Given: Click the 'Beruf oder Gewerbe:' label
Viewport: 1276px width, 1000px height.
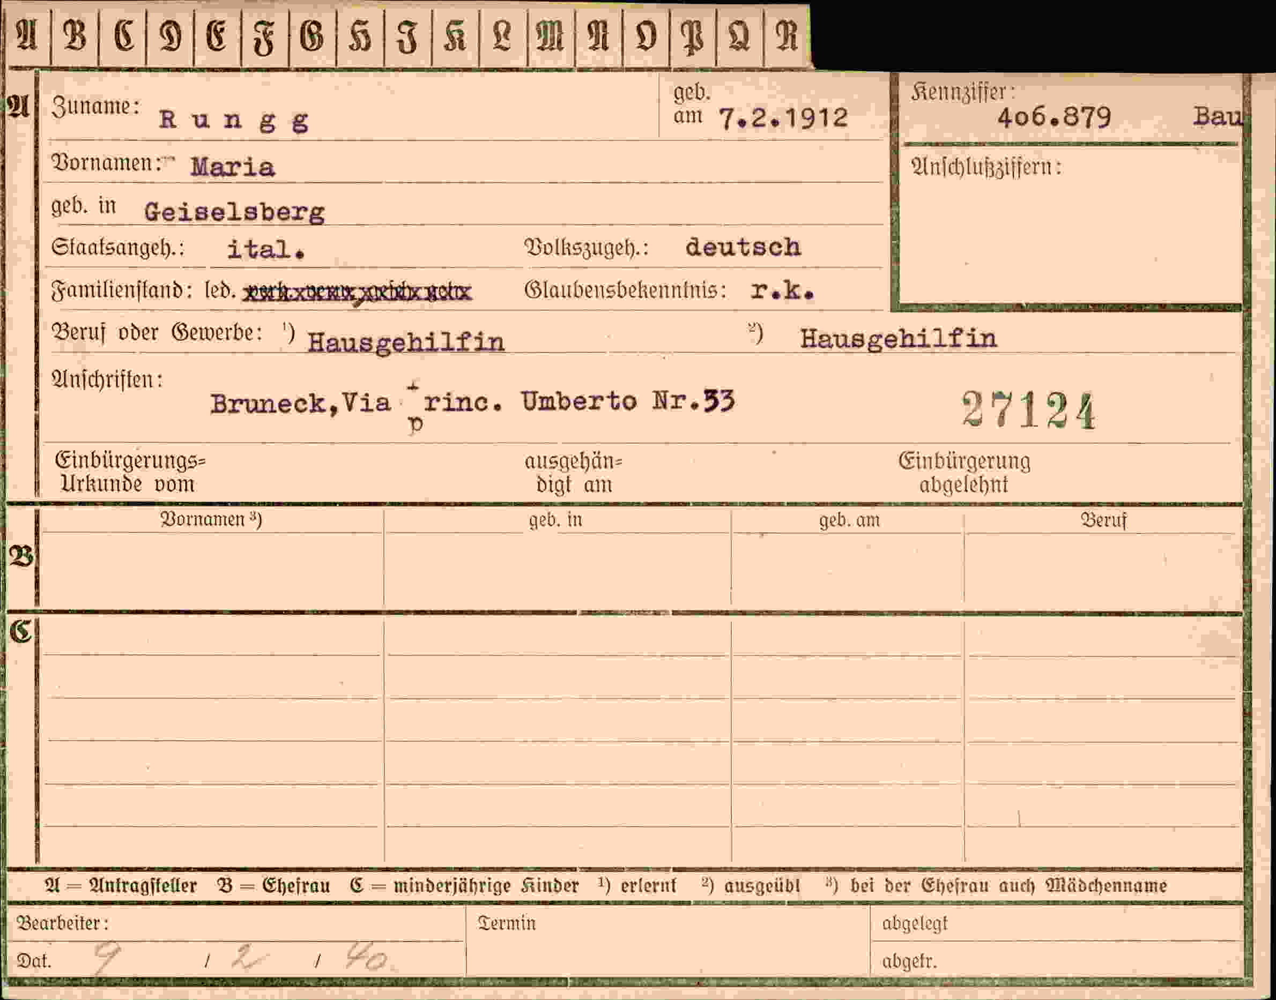Looking at the screenshot, I should (158, 333).
